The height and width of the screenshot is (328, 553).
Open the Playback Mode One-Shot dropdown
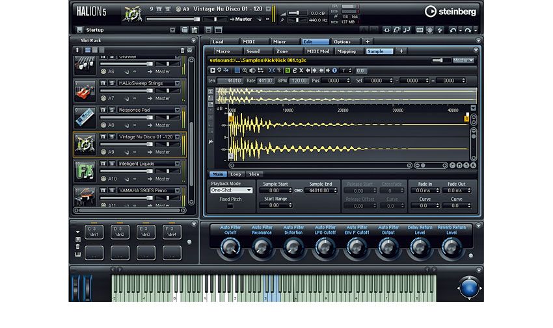pyautogui.click(x=232, y=190)
